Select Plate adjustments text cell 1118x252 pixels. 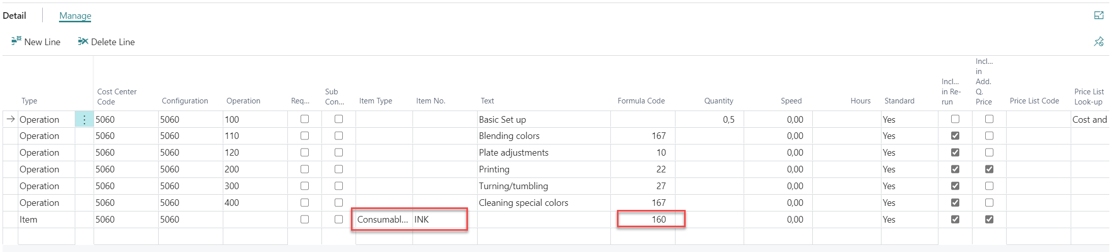click(x=544, y=153)
